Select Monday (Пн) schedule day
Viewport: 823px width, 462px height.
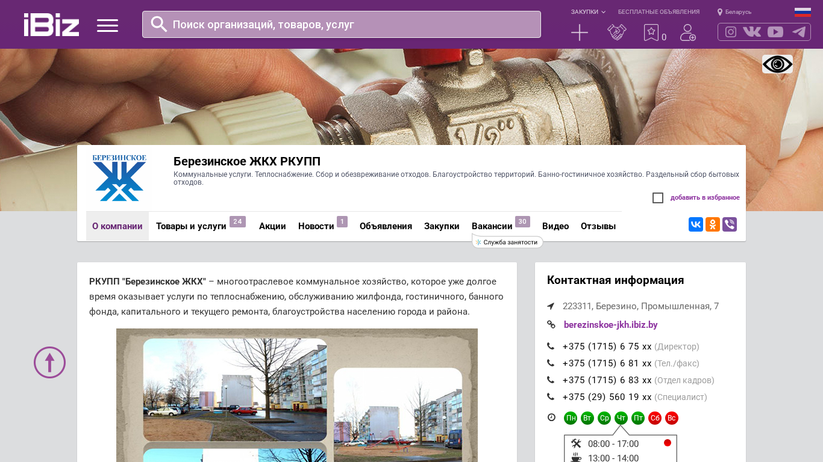[571, 418]
